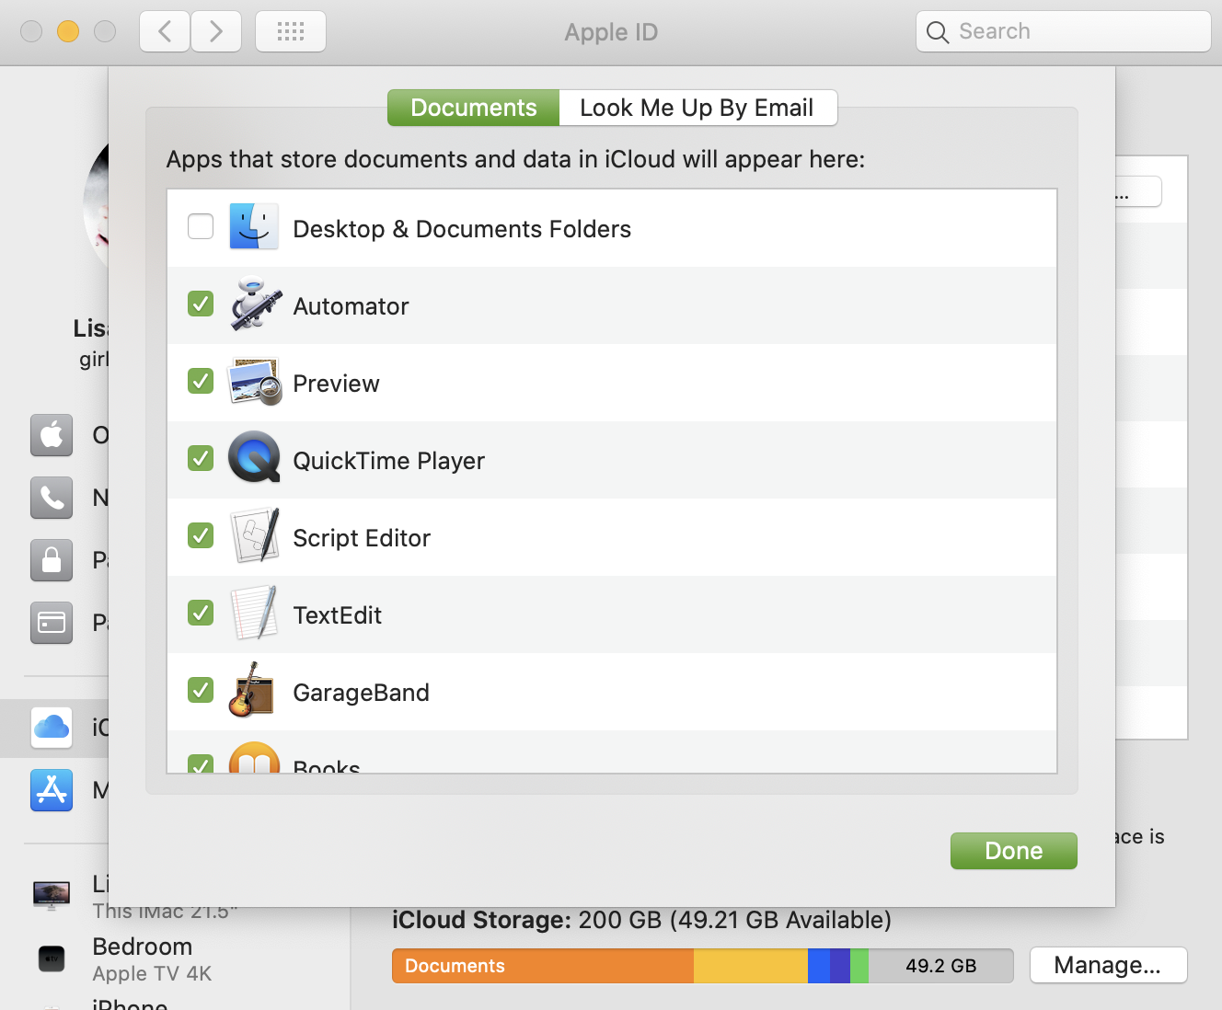Click the Preview app icon
The width and height of the screenshot is (1222, 1010).
[253, 381]
